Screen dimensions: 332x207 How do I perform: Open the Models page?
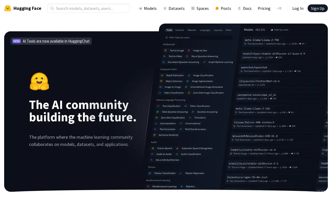pos(148,8)
